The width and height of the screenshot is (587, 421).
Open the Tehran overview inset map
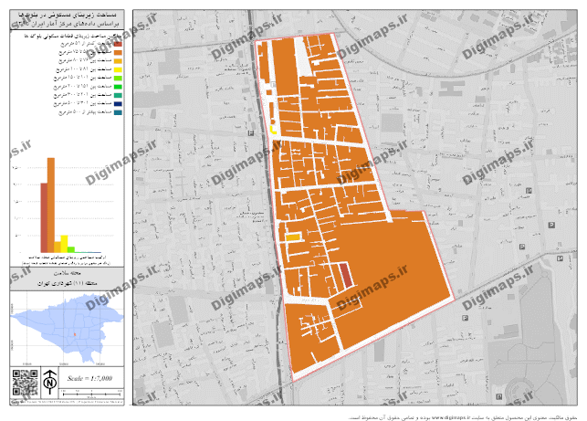67,329
